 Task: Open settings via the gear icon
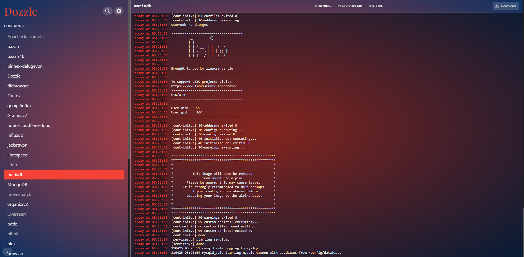click(x=119, y=11)
